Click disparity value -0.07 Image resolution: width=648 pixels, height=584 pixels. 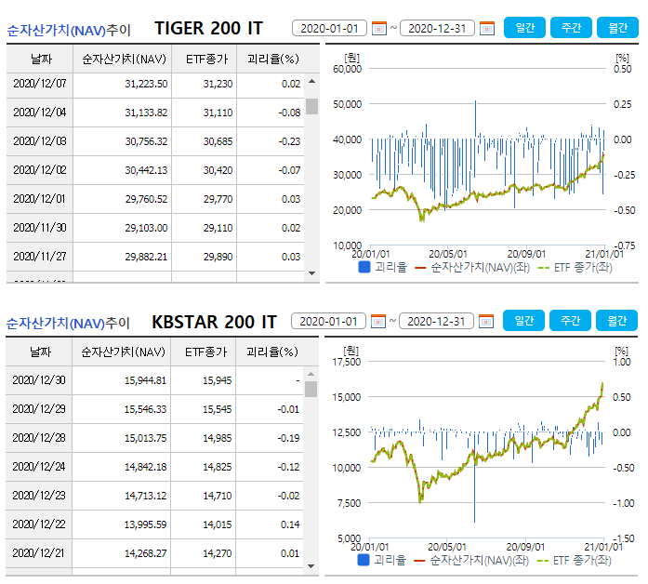pyautogui.click(x=289, y=170)
